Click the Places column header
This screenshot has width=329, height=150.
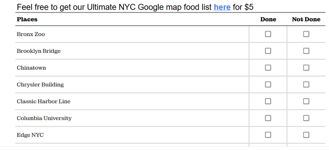point(27,20)
